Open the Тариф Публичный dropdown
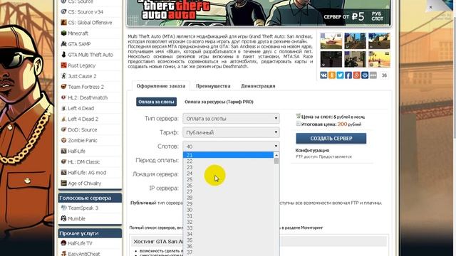 [231, 132]
